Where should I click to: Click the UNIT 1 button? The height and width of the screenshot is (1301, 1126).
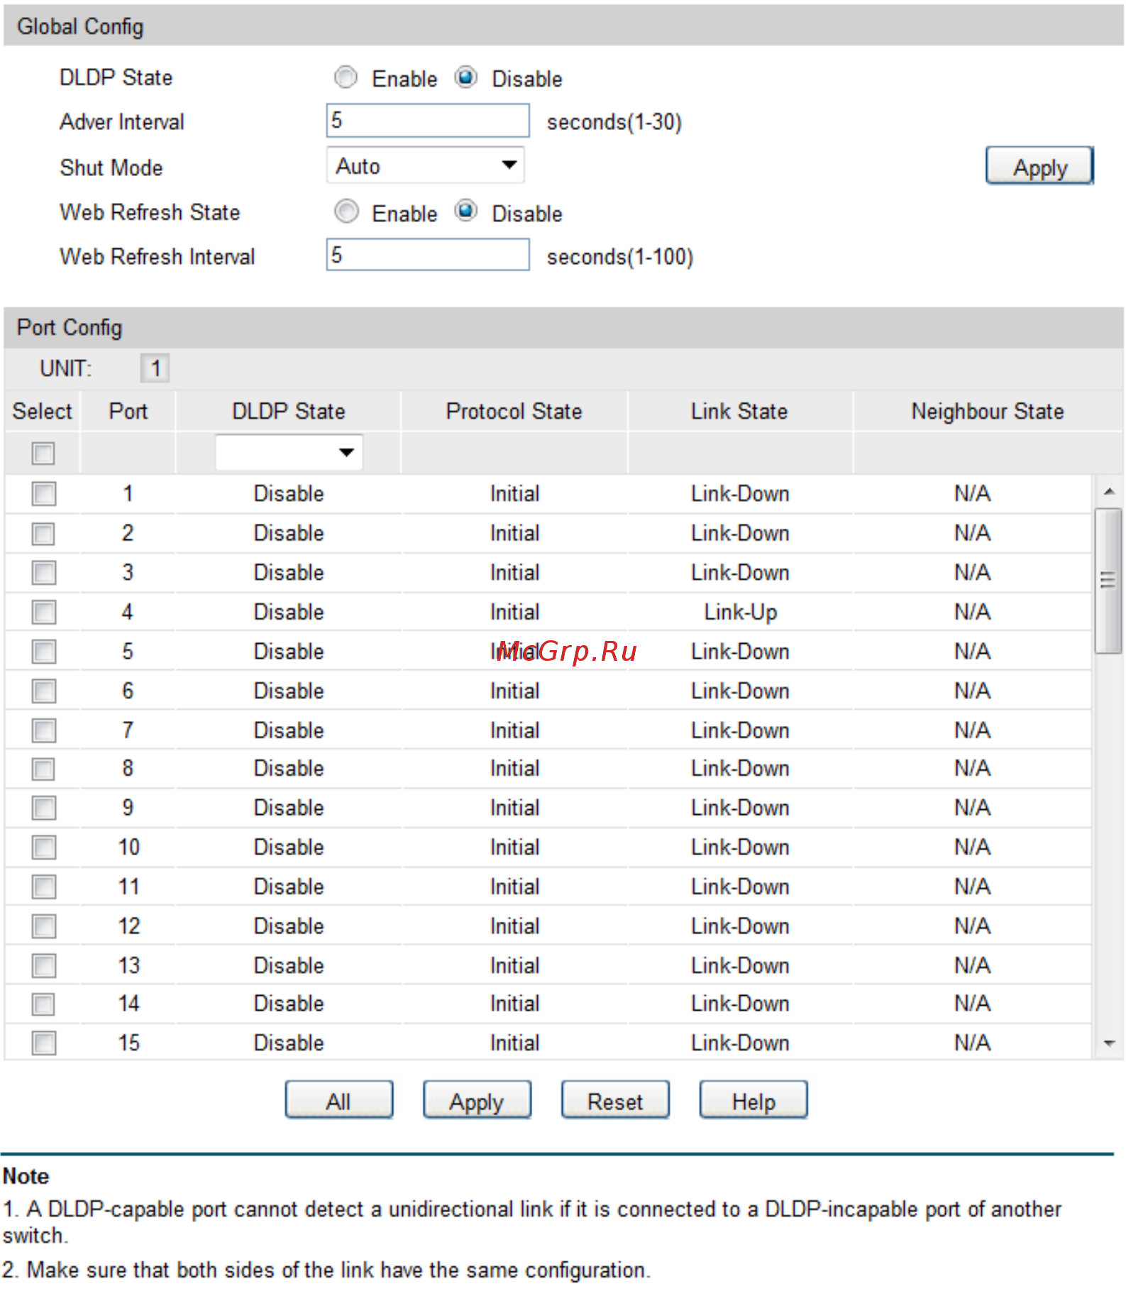[x=155, y=368]
